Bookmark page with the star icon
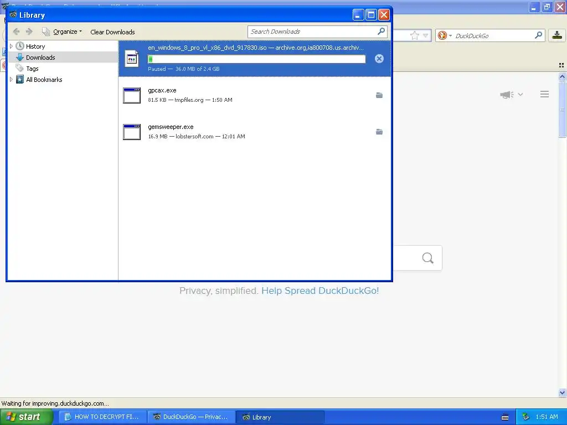The image size is (567, 425). click(414, 35)
